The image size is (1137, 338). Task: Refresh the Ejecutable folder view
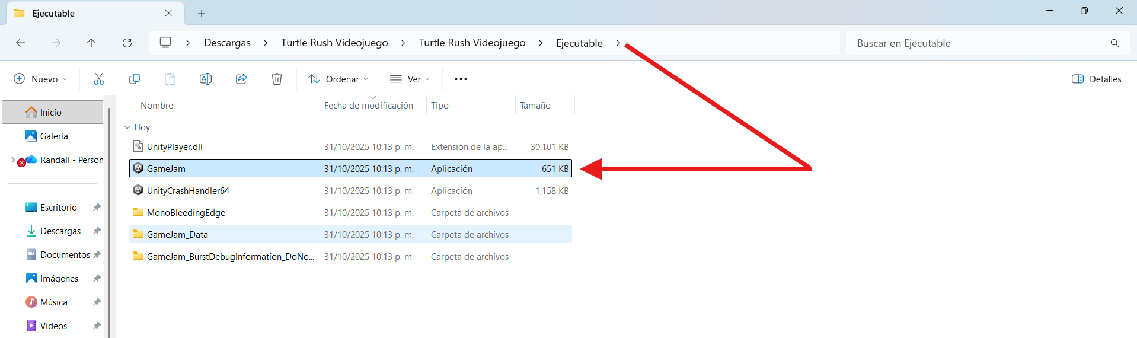(127, 43)
